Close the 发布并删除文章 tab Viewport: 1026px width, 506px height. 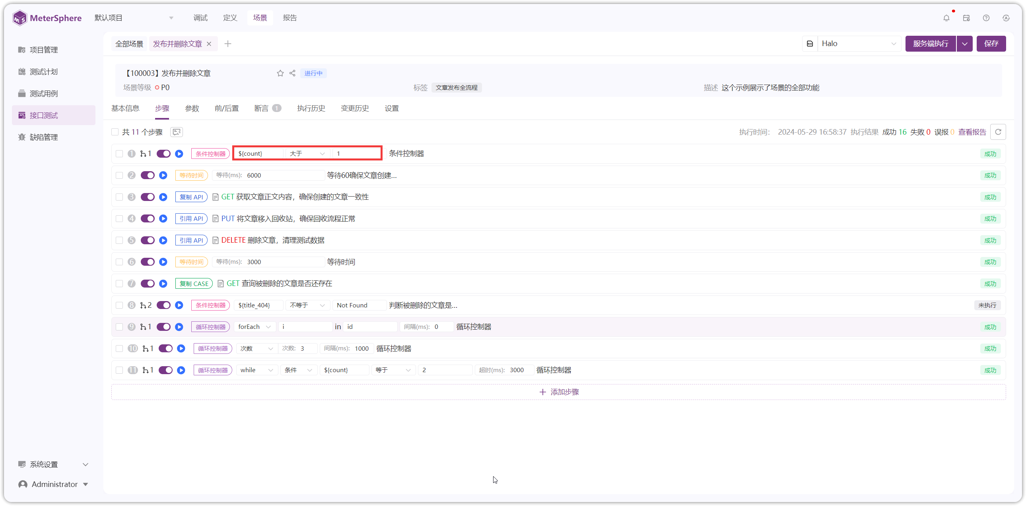click(x=209, y=44)
